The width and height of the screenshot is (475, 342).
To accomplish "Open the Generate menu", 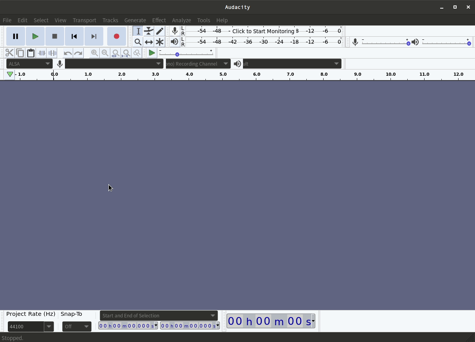I will pyautogui.click(x=135, y=20).
